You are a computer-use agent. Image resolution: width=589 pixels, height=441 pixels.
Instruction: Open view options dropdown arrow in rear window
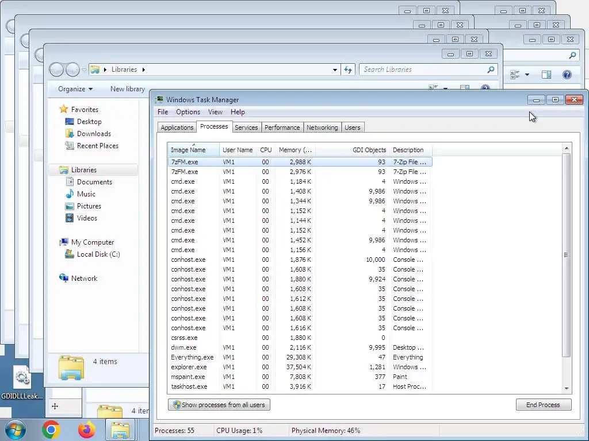(x=527, y=75)
